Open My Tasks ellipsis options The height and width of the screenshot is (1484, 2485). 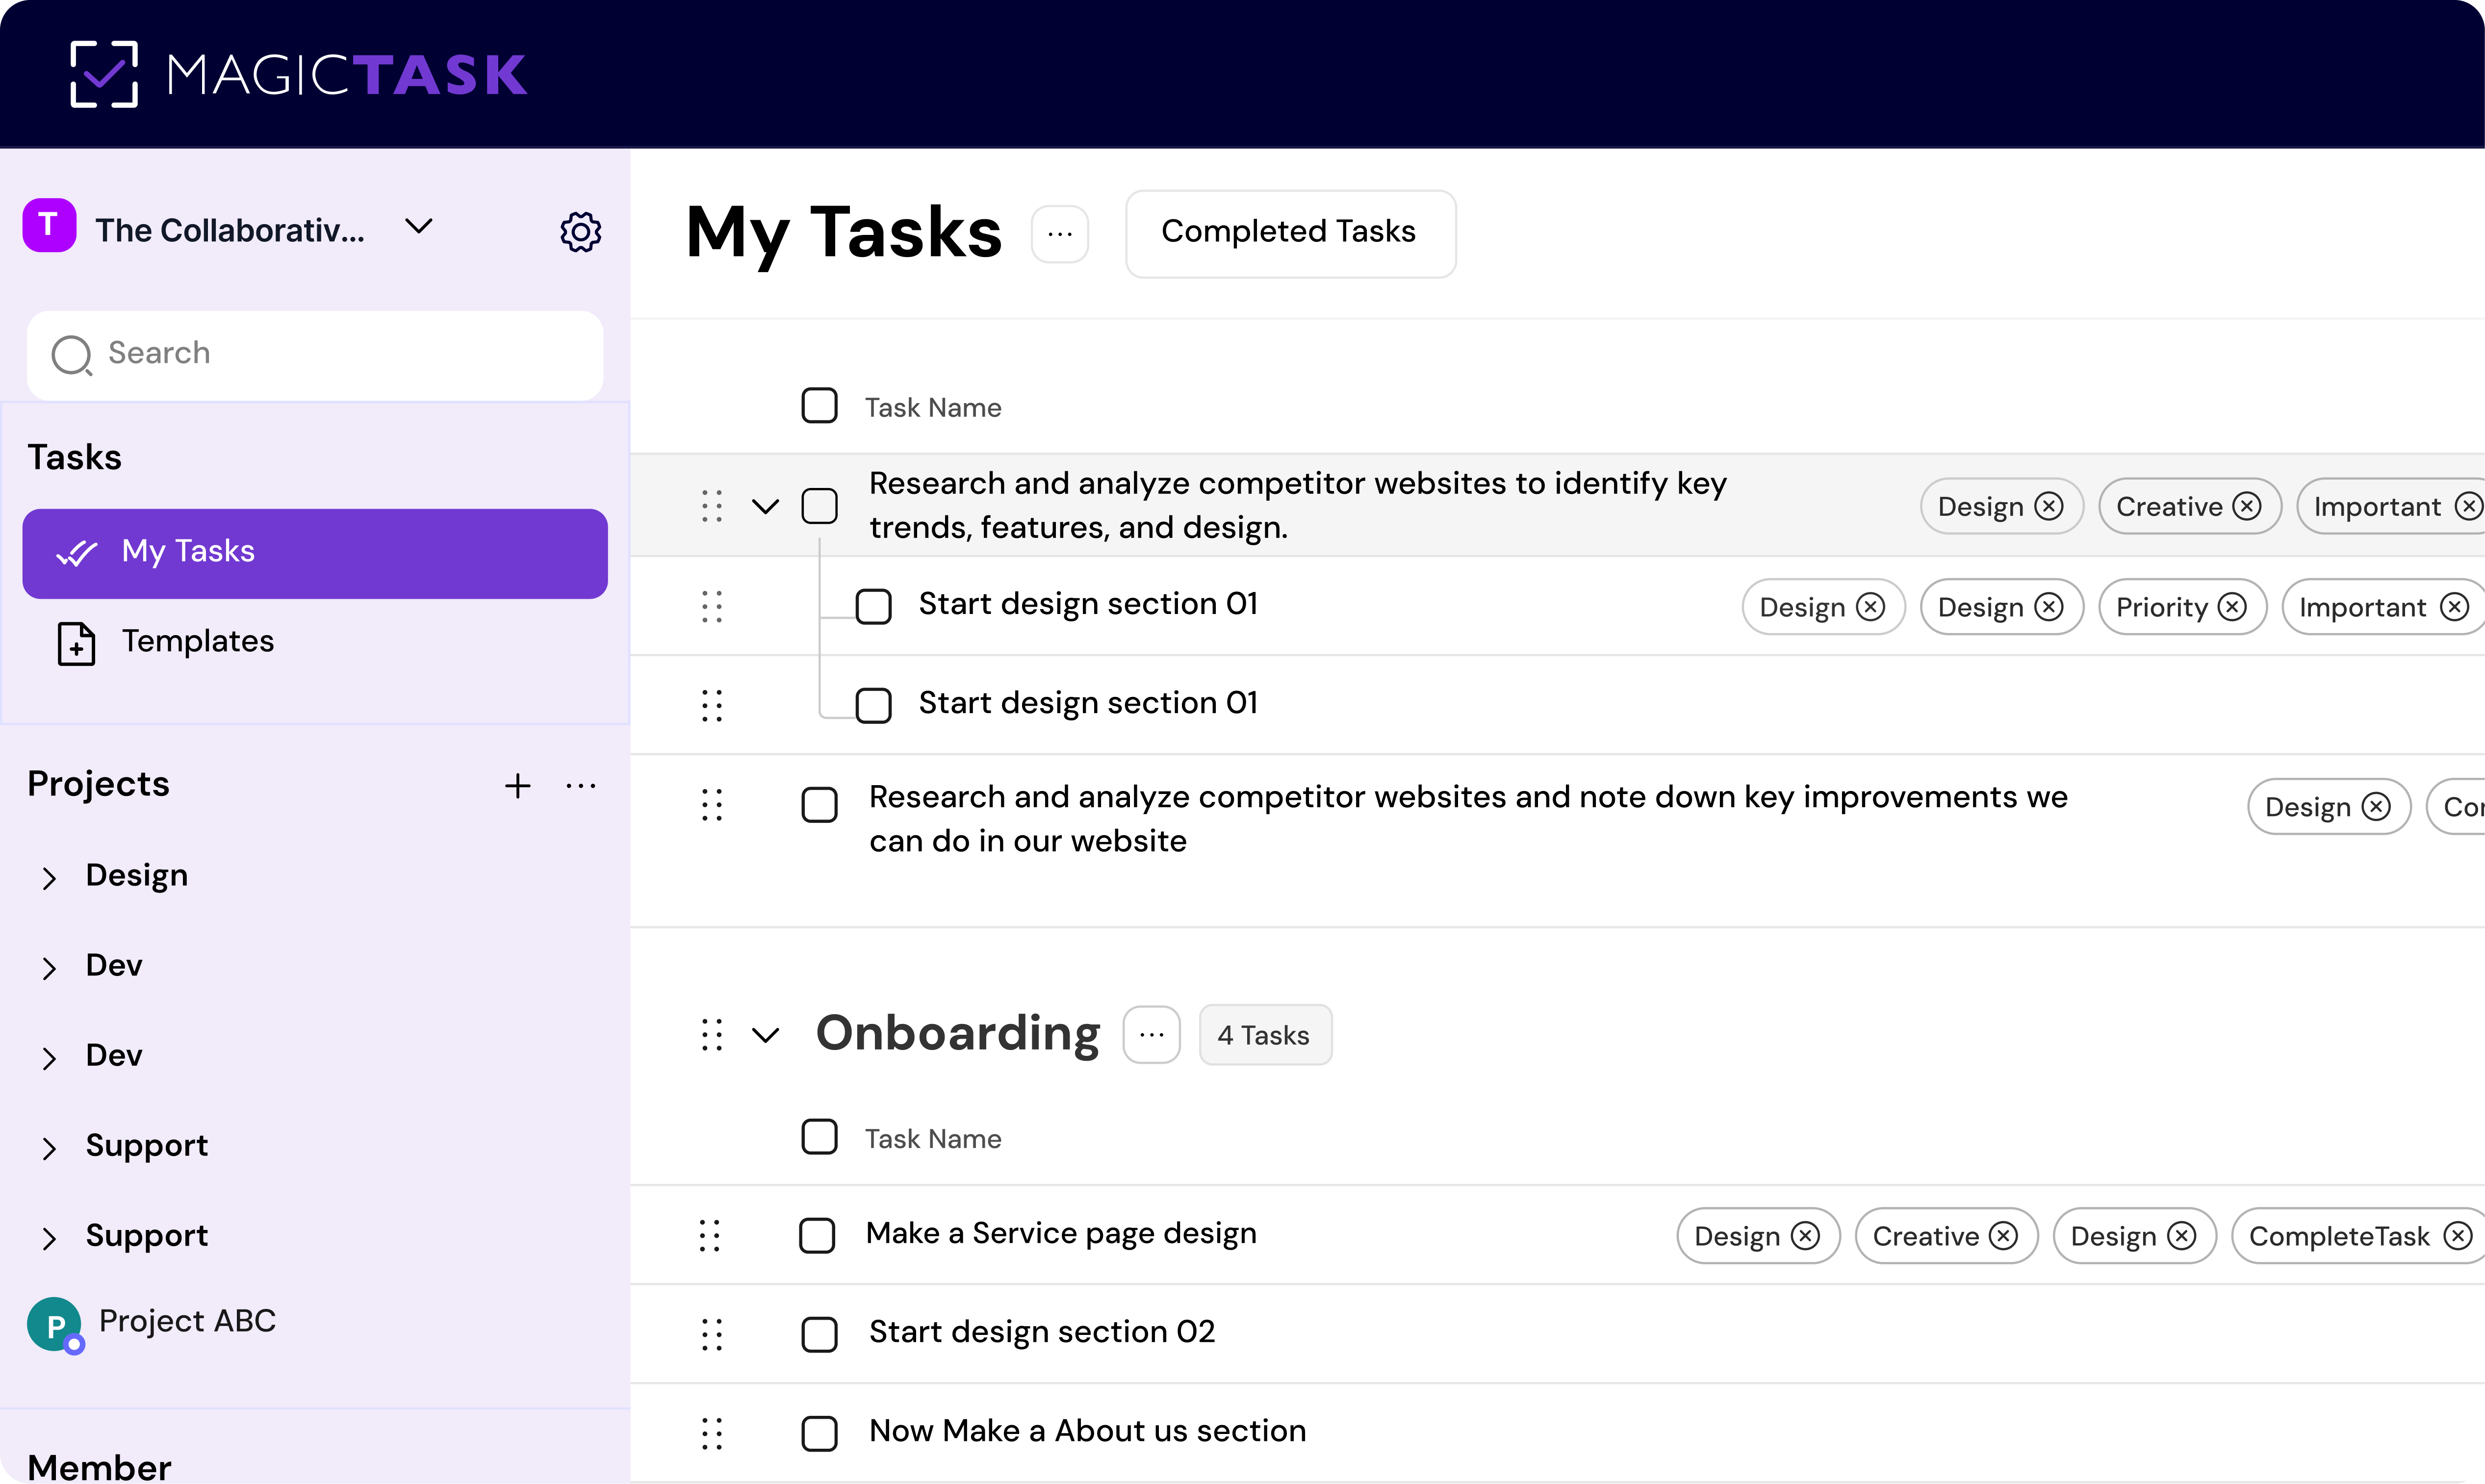pos(1060,234)
